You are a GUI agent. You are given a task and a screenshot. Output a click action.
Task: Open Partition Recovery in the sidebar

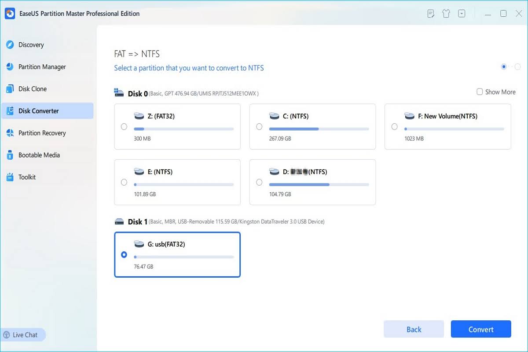tap(47, 133)
